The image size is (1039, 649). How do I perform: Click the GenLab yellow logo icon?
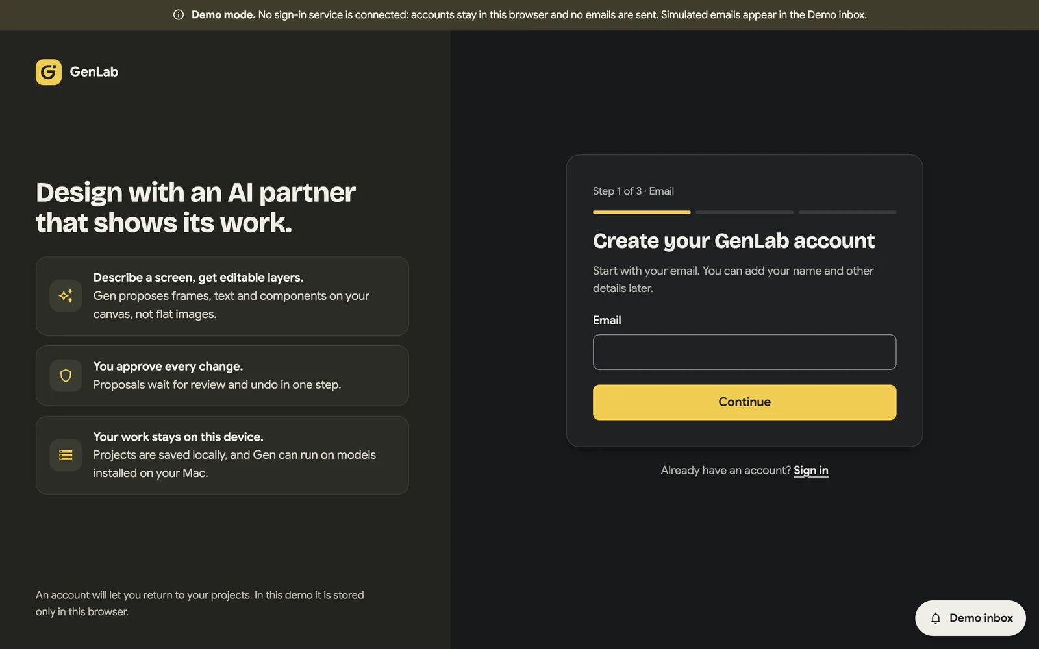pos(49,72)
